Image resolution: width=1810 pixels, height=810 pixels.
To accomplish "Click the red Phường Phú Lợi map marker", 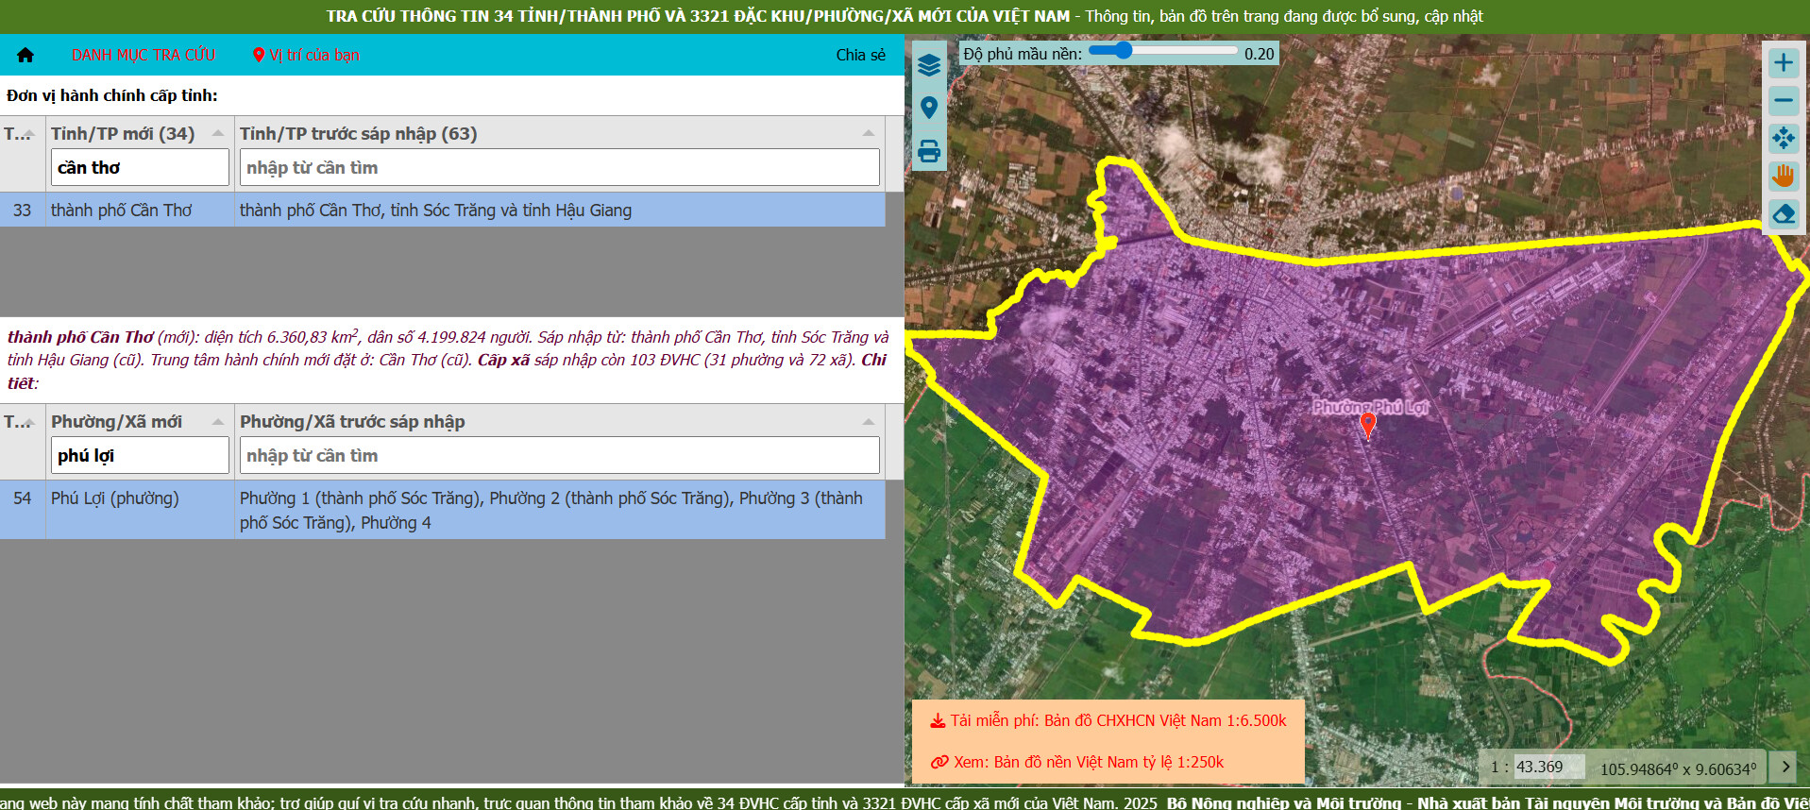I will tap(1367, 425).
